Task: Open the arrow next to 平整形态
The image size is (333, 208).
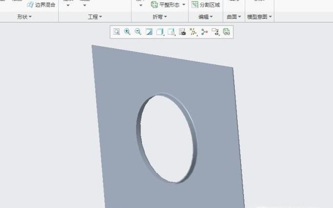Action: click(184, 5)
